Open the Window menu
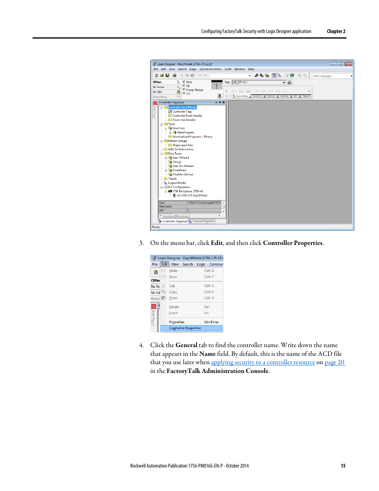The width and height of the screenshot is (379, 491). (x=240, y=69)
